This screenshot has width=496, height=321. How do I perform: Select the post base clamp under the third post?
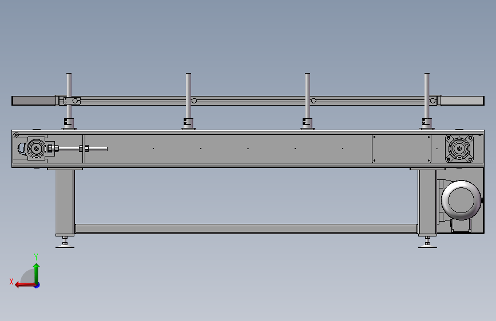click(x=307, y=123)
